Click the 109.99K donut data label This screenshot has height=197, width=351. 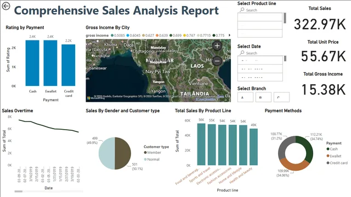pos(283,173)
